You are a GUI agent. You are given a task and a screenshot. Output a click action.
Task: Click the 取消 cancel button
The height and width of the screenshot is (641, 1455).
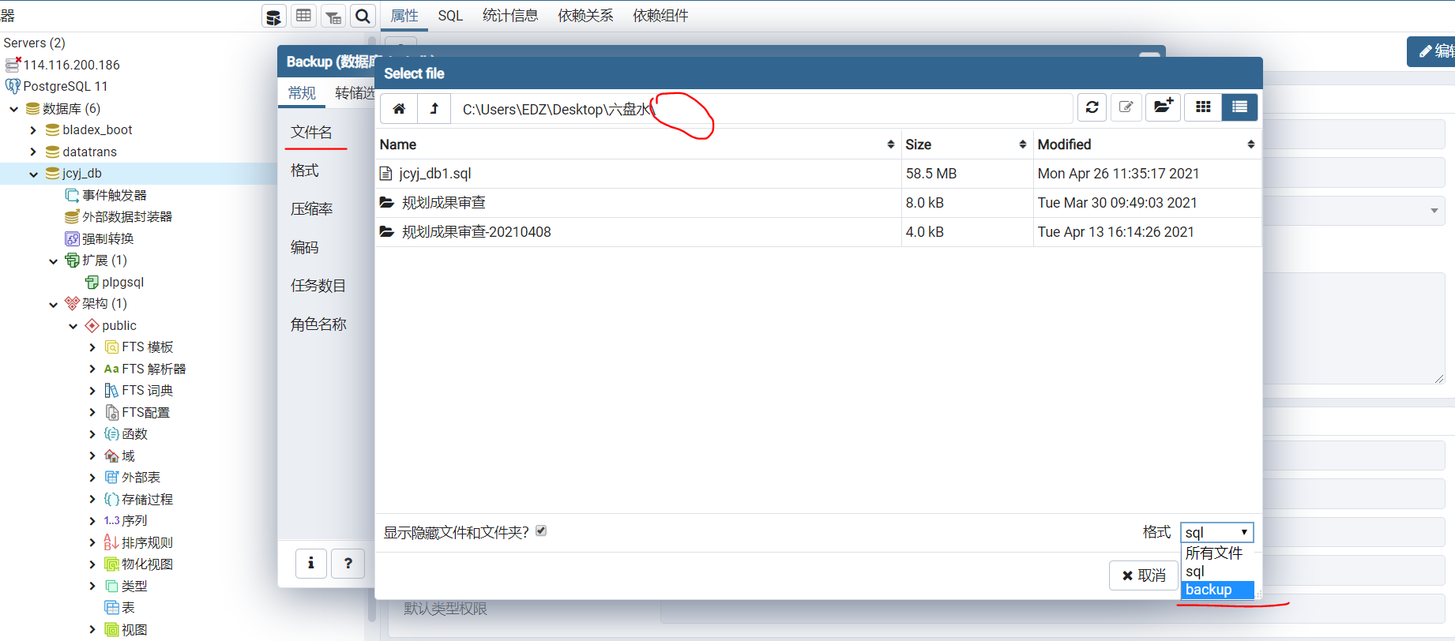tap(1144, 575)
